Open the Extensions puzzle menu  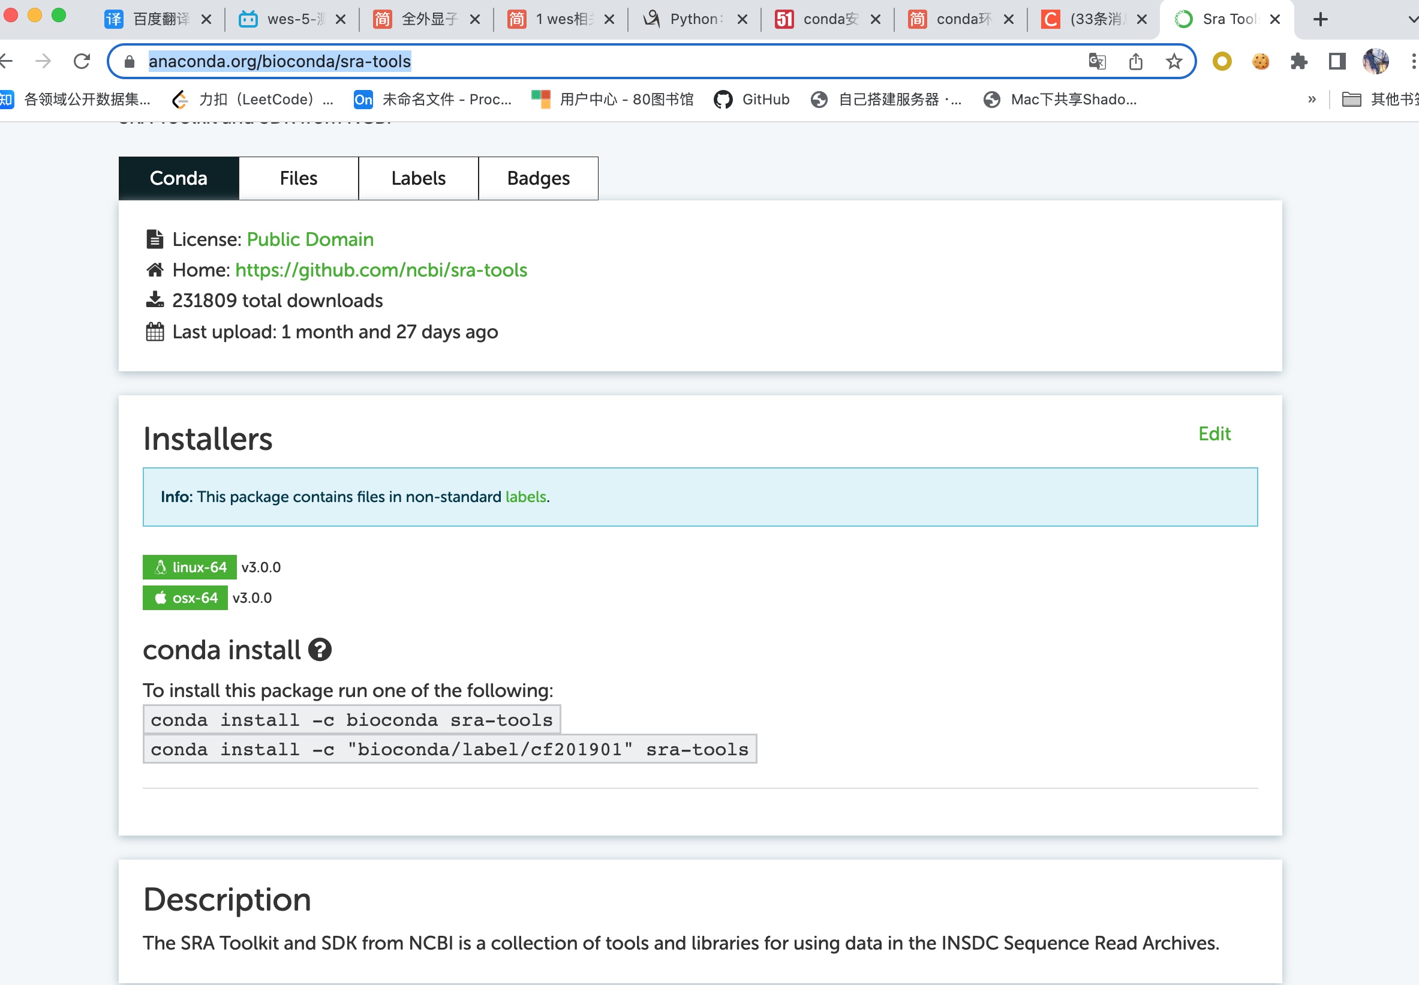click(x=1298, y=61)
